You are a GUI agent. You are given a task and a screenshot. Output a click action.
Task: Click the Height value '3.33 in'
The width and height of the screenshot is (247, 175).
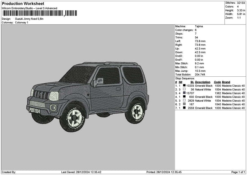(241, 10)
